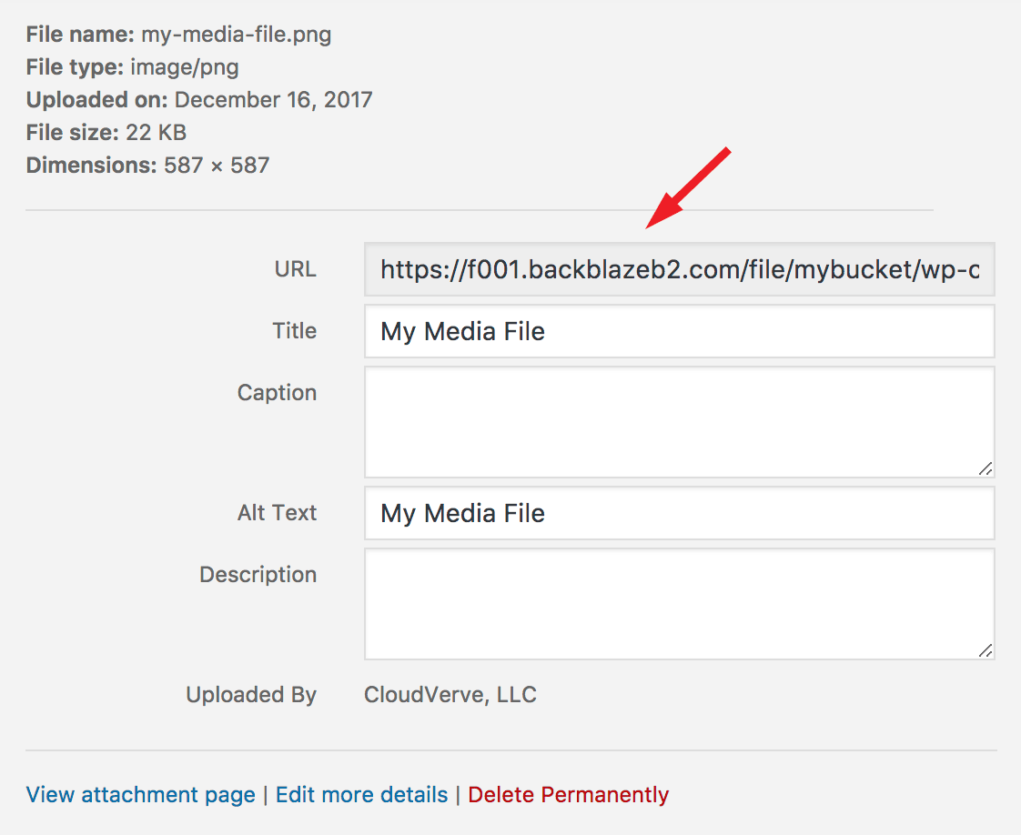Select the Alt Text input box

point(679,513)
